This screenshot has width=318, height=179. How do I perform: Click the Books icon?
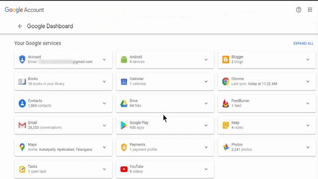click(22, 82)
